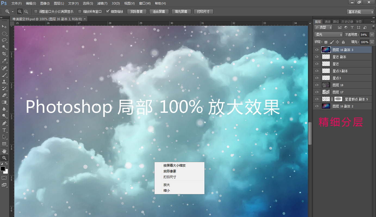The image size is (376, 217).
Task: Filter layers by pixel layer icon
Action: tap(340, 27)
